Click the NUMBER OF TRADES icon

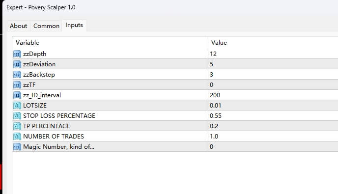click(x=17, y=137)
